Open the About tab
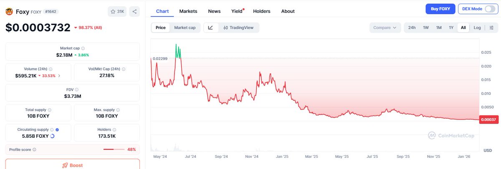The image size is (501, 169). 288,11
